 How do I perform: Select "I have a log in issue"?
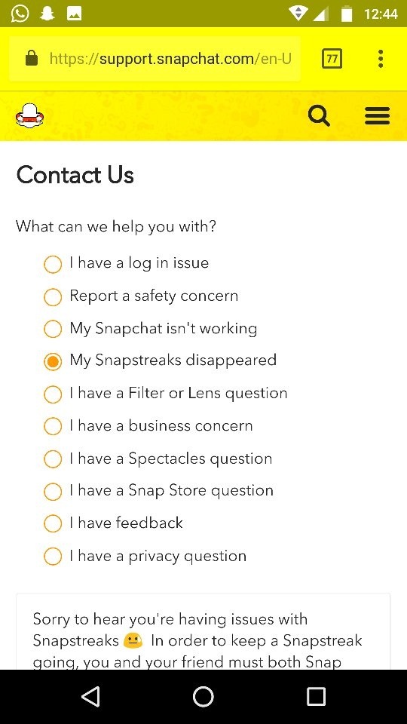coord(127,264)
